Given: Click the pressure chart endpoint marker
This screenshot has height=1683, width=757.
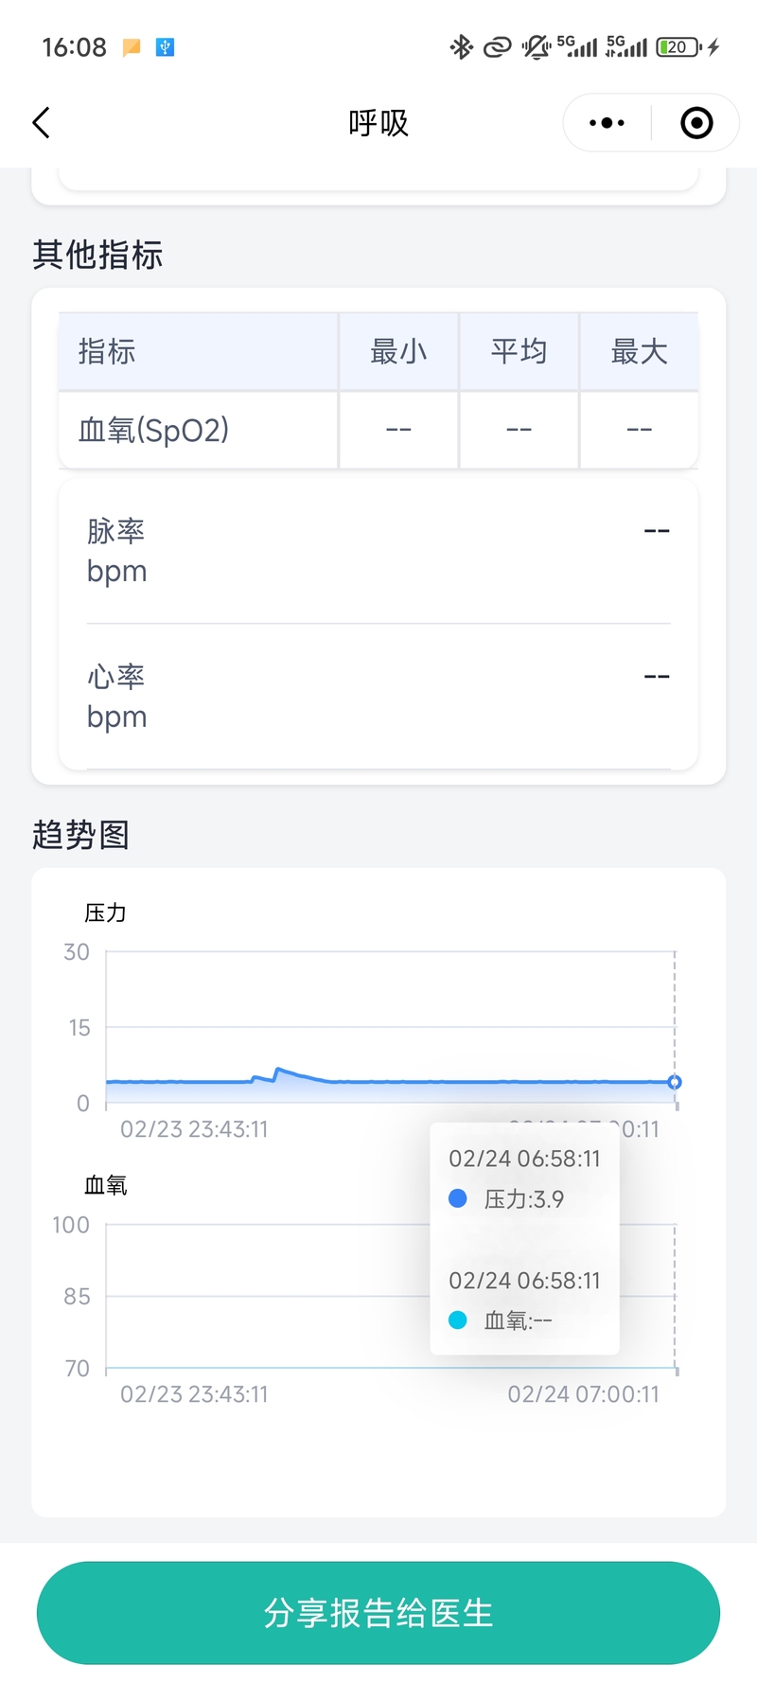Looking at the screenshot, I should (675, 1082).
